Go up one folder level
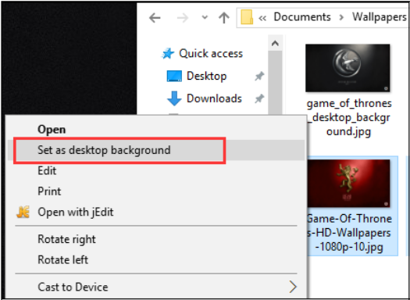 [x=224, y=18]
